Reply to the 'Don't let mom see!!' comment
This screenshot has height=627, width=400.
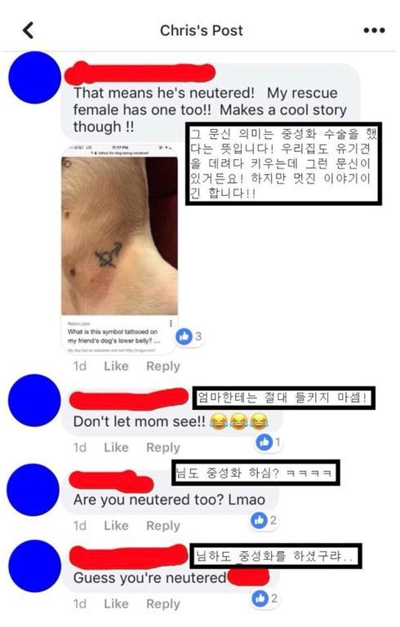coord(163,448)
